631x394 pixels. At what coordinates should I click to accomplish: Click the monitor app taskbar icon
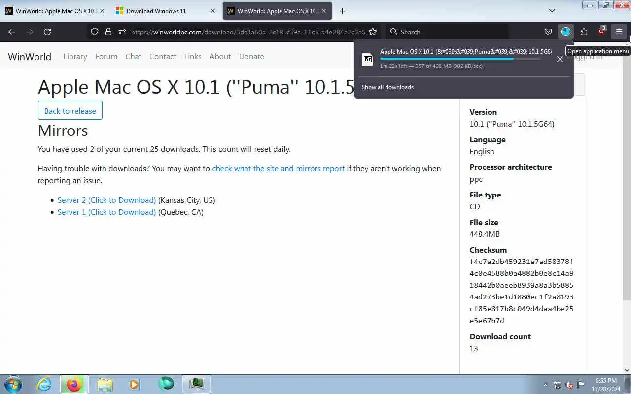coord(197,384)
